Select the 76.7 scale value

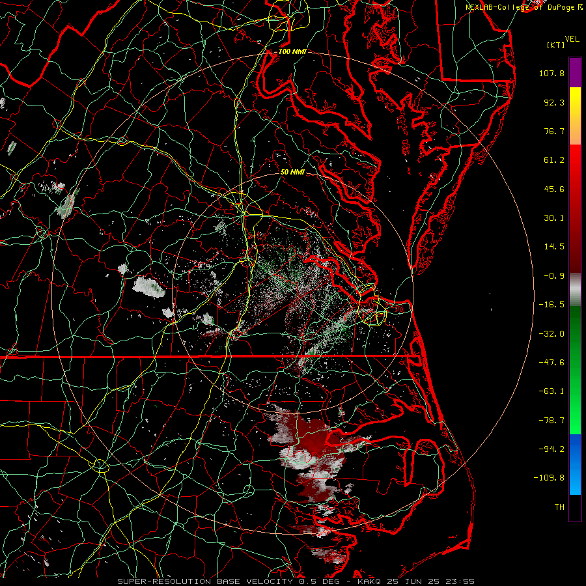554,131
